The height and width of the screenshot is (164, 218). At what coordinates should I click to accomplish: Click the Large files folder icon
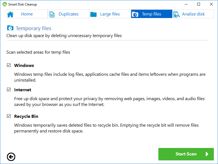pos(93,14)
